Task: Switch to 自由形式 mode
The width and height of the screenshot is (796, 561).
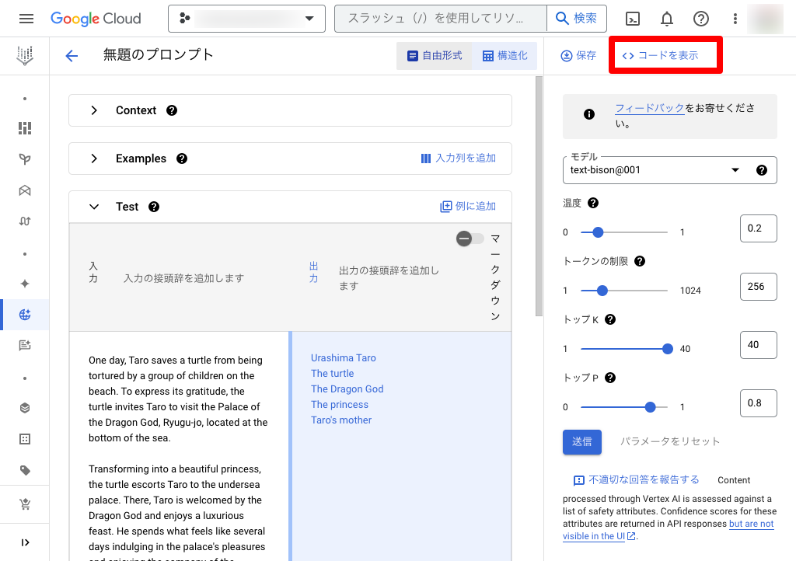Action: [x=435, y=56]
